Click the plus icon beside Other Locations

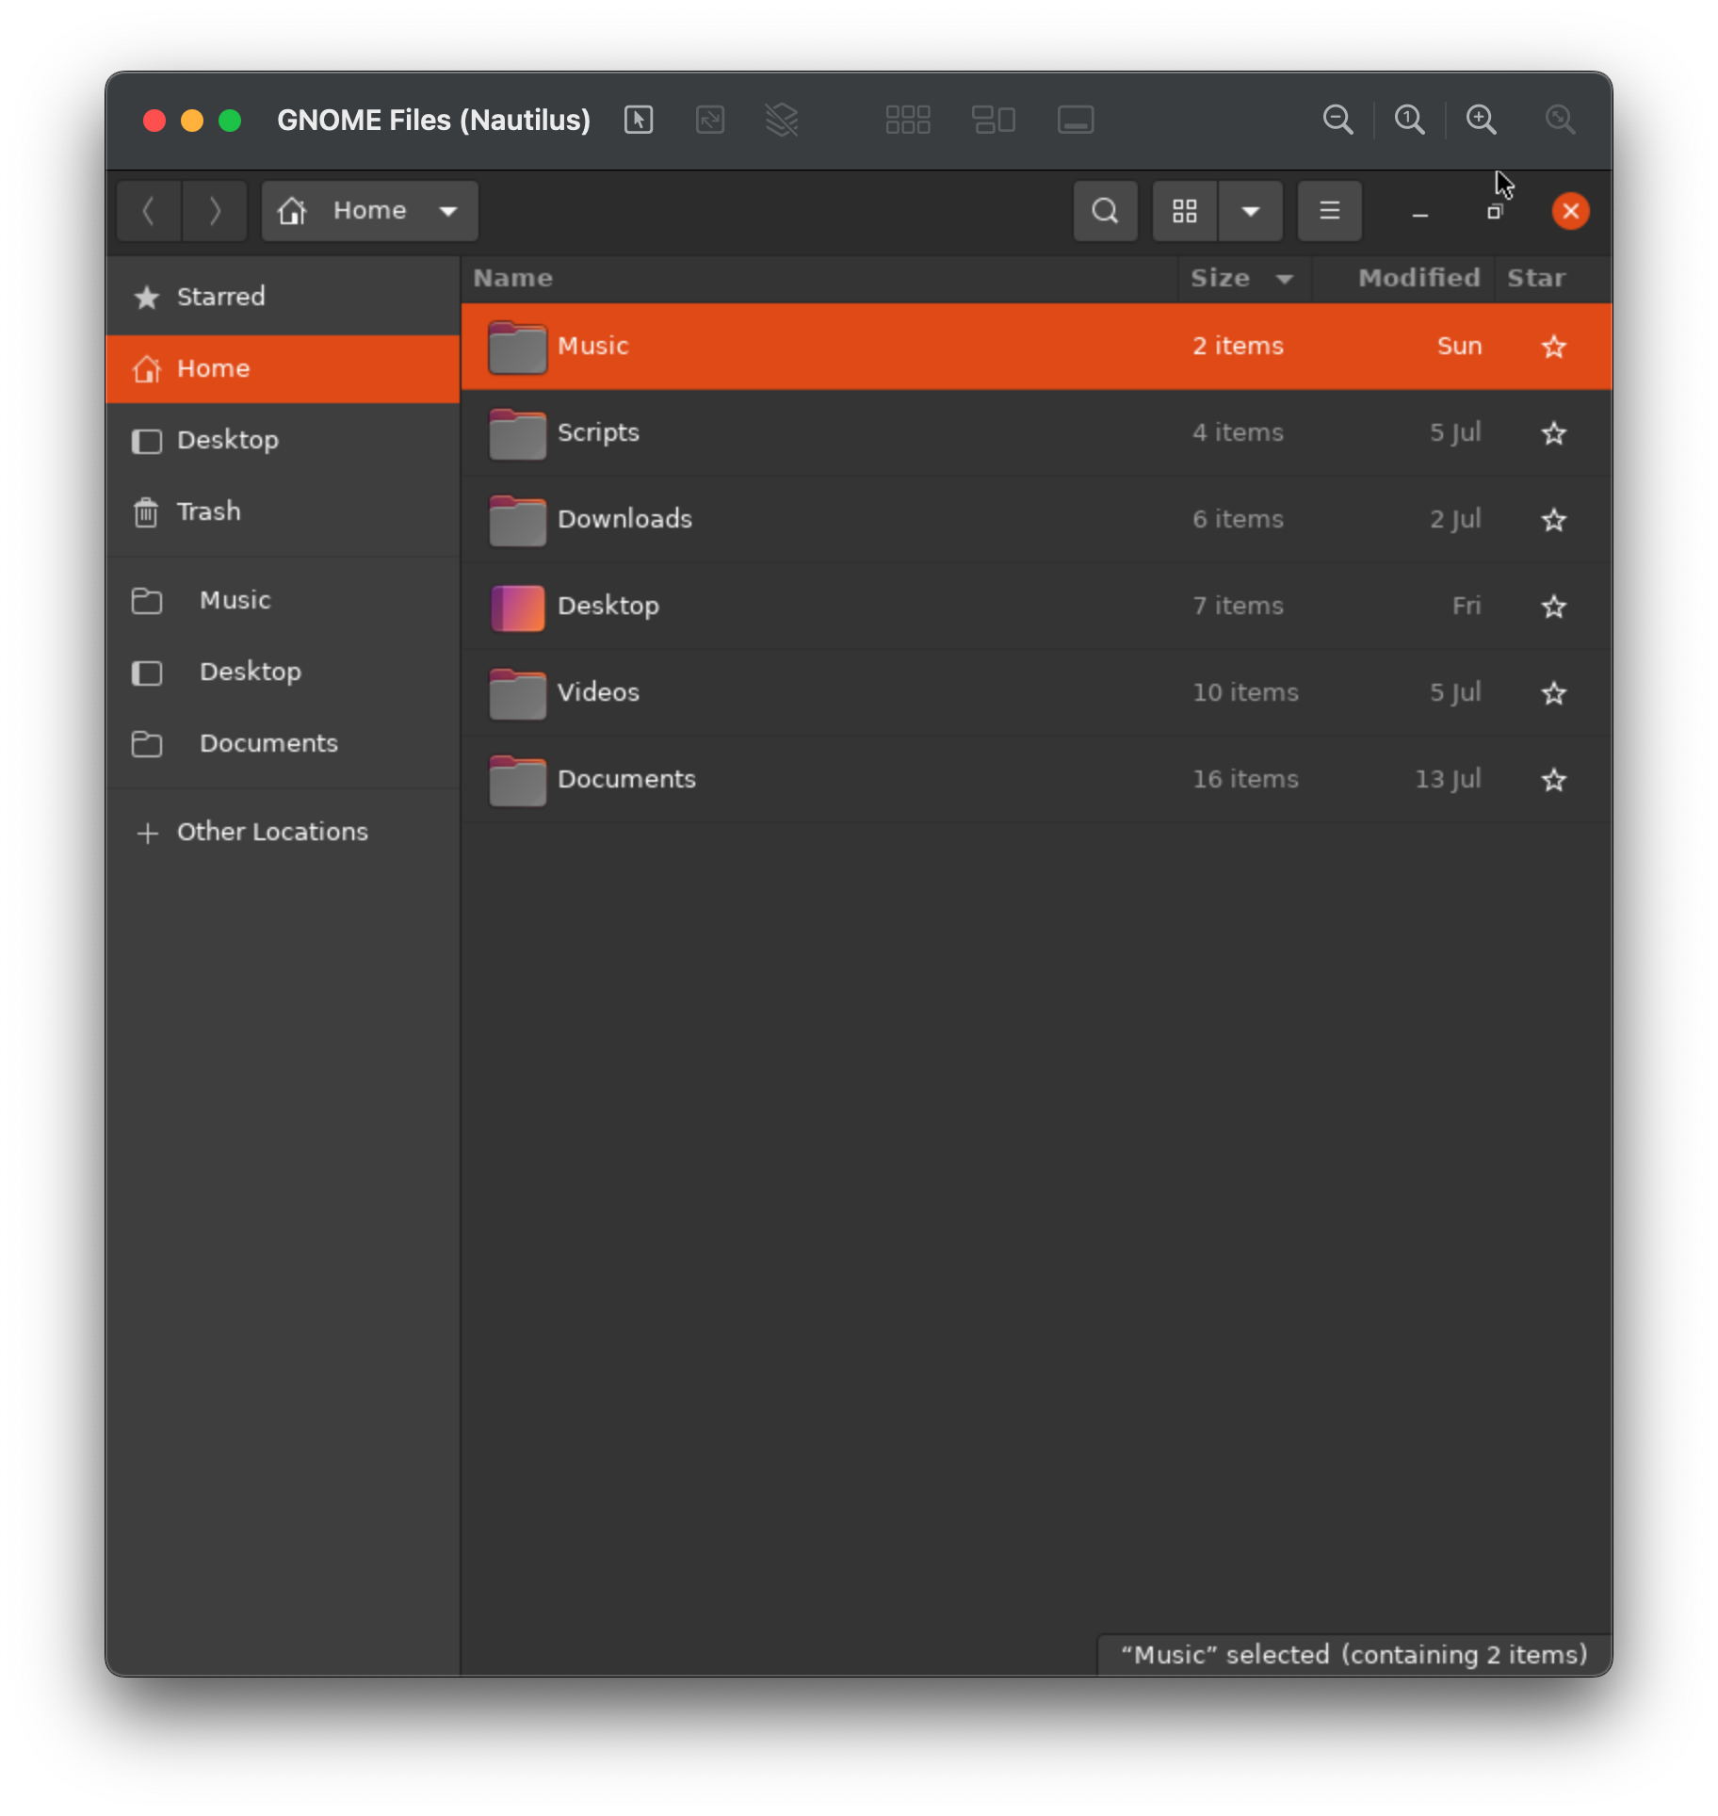tap(147, 833)
